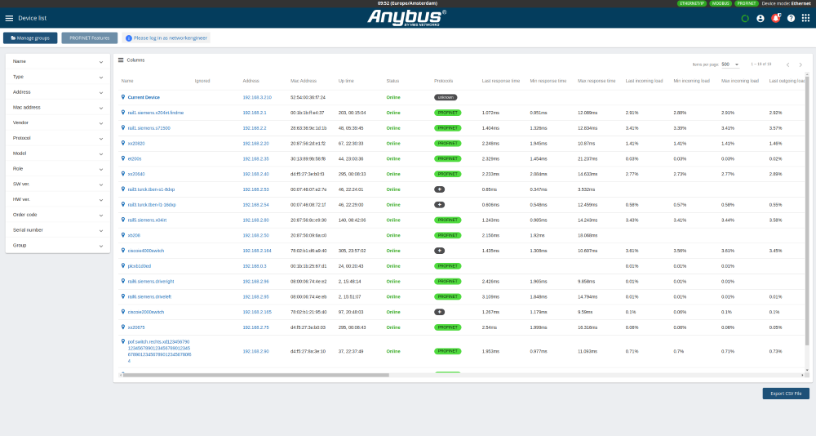
Task: Click the ETHERNET/IP protocol badge in top bar
Action: tap(692, 3)
